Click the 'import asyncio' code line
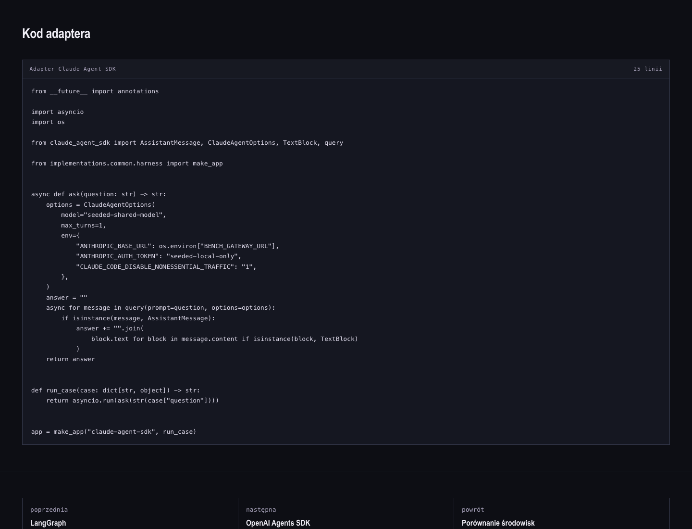Image resolution: width=692 pixels, height=529 pixels. coord(58,112)
